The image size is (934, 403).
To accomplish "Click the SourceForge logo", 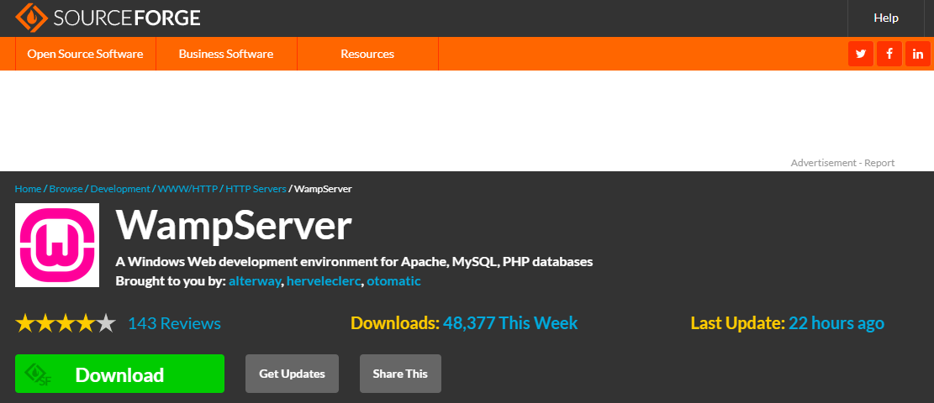I will click(108, 18).
